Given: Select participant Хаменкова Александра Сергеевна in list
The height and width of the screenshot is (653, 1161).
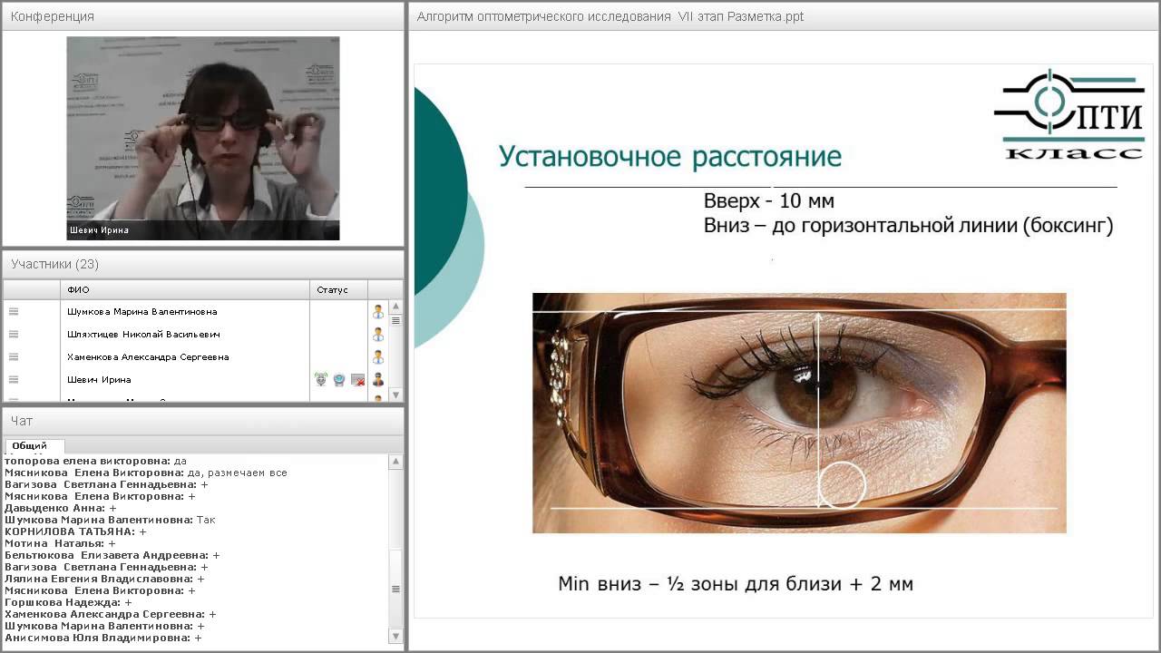Looking at the screenshot, I should pos(148,356).
